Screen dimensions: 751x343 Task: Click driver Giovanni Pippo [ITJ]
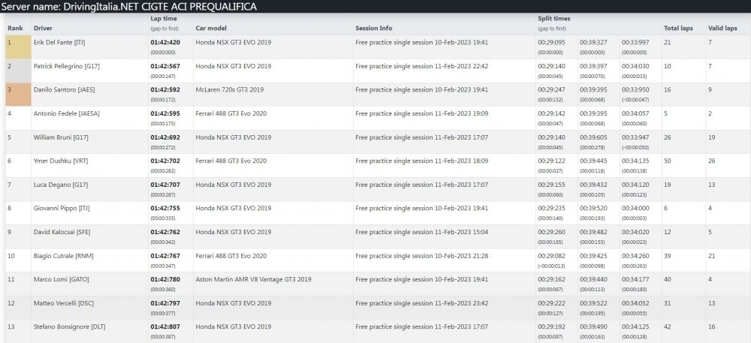point(62,209)
